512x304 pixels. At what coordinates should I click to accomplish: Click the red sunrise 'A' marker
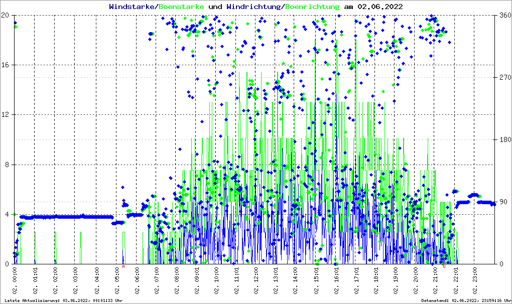coord(123,266)
